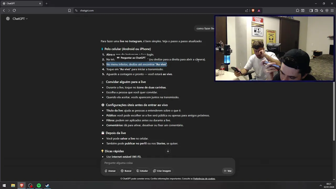This screenshot has height=189, width=336.
Task: Expand the system tray hidden icons
Action: coord(321,186)
